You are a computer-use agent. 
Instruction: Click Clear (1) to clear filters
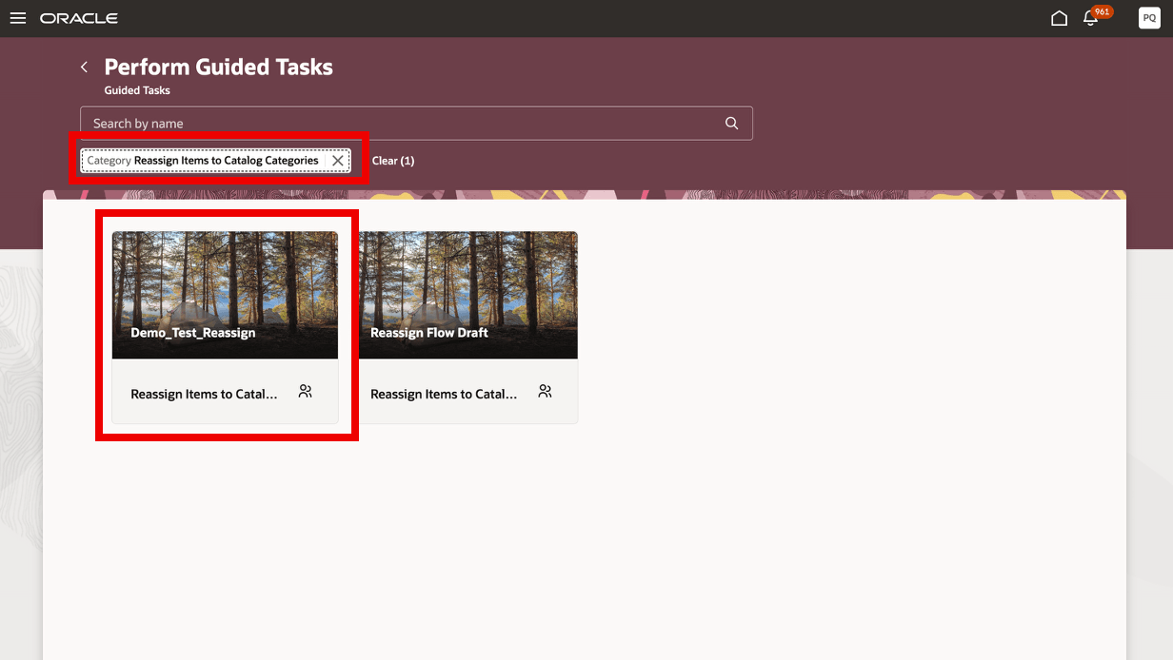(x=393, y=160)
